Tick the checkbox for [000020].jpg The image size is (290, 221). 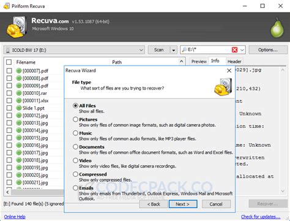[x=9, y=175]
